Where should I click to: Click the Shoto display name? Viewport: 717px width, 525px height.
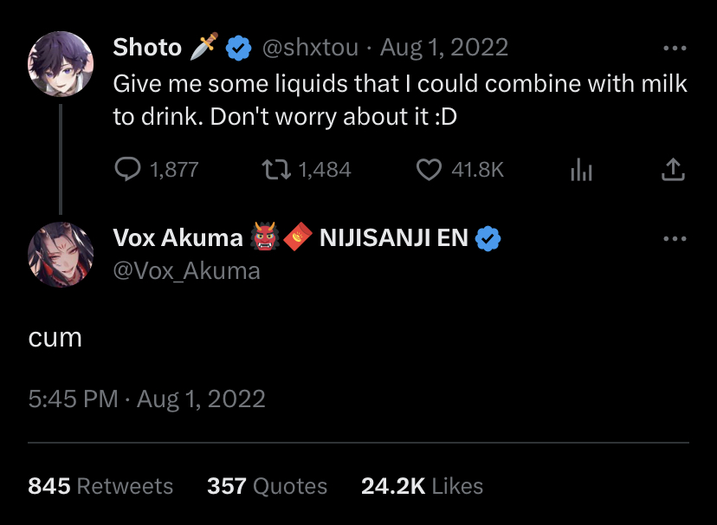(x=147, y=49)
